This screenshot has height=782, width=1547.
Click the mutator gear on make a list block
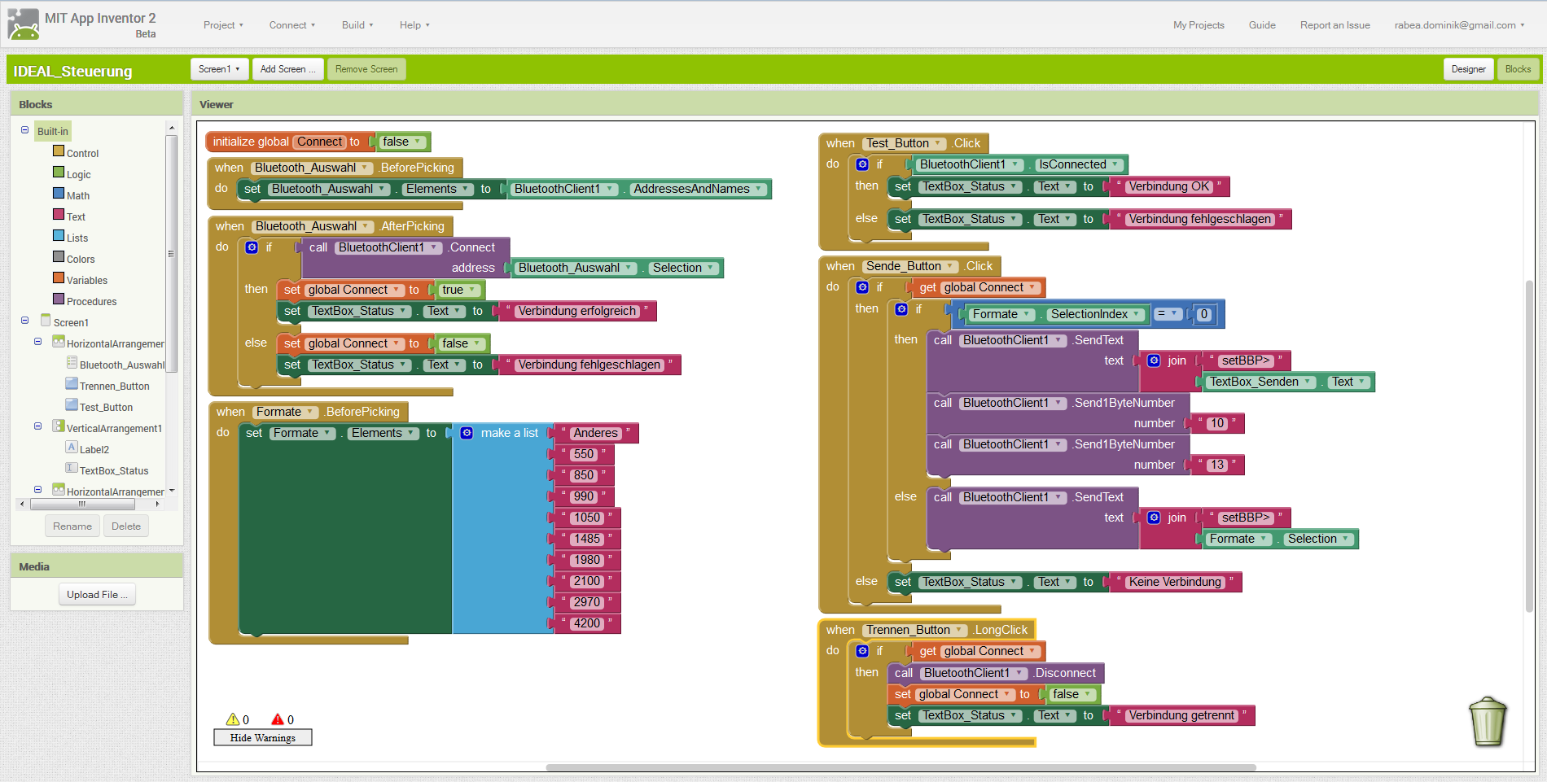pos(467,433)
